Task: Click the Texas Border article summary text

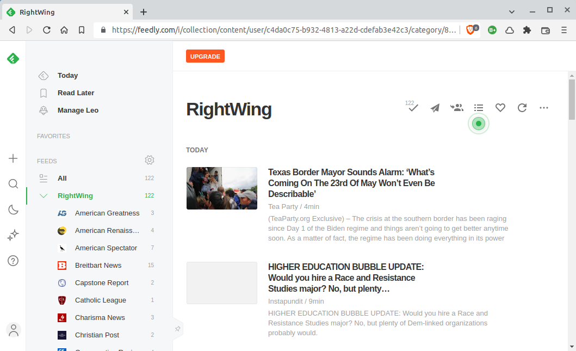Action: pos(388,228)
